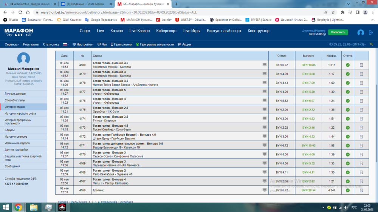Open receipt icon for bet 4166 Тройник
Screen dimensions: 378x212
(361, 190)
